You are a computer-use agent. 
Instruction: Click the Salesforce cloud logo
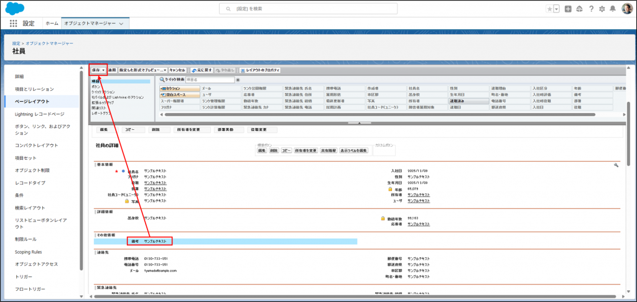point(14,8)
